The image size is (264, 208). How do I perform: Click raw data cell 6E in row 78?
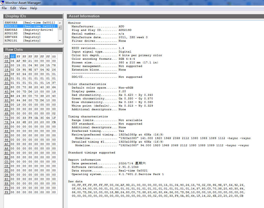tap(24, 122)
